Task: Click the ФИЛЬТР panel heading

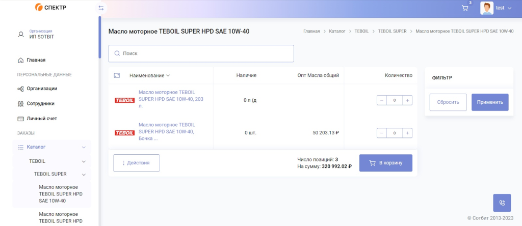Action: [x=442, y=78]
